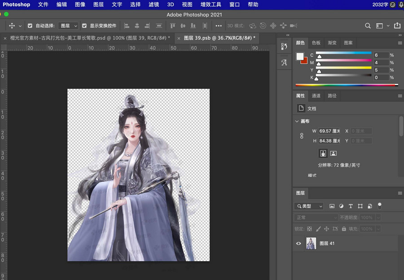
Task: Open the 类型 layer filter dropdown
Action: click(309, 206)
